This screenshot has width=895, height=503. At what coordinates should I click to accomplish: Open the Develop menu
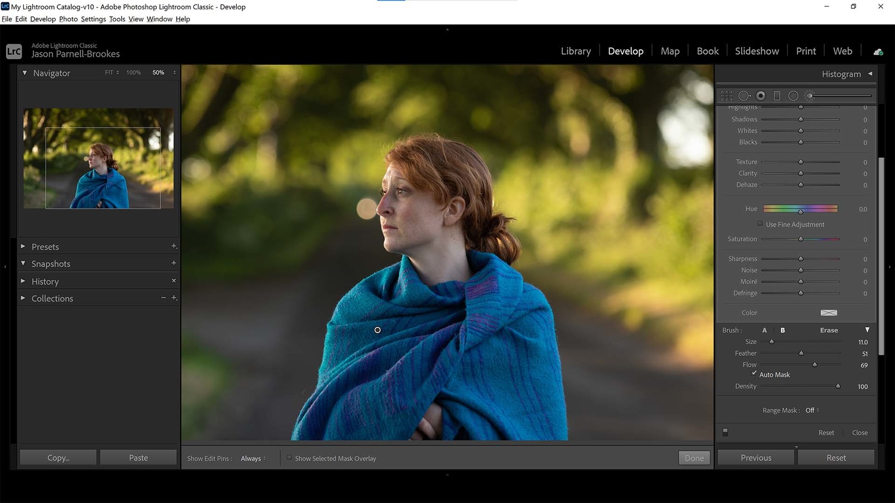[x=42, y=18]
